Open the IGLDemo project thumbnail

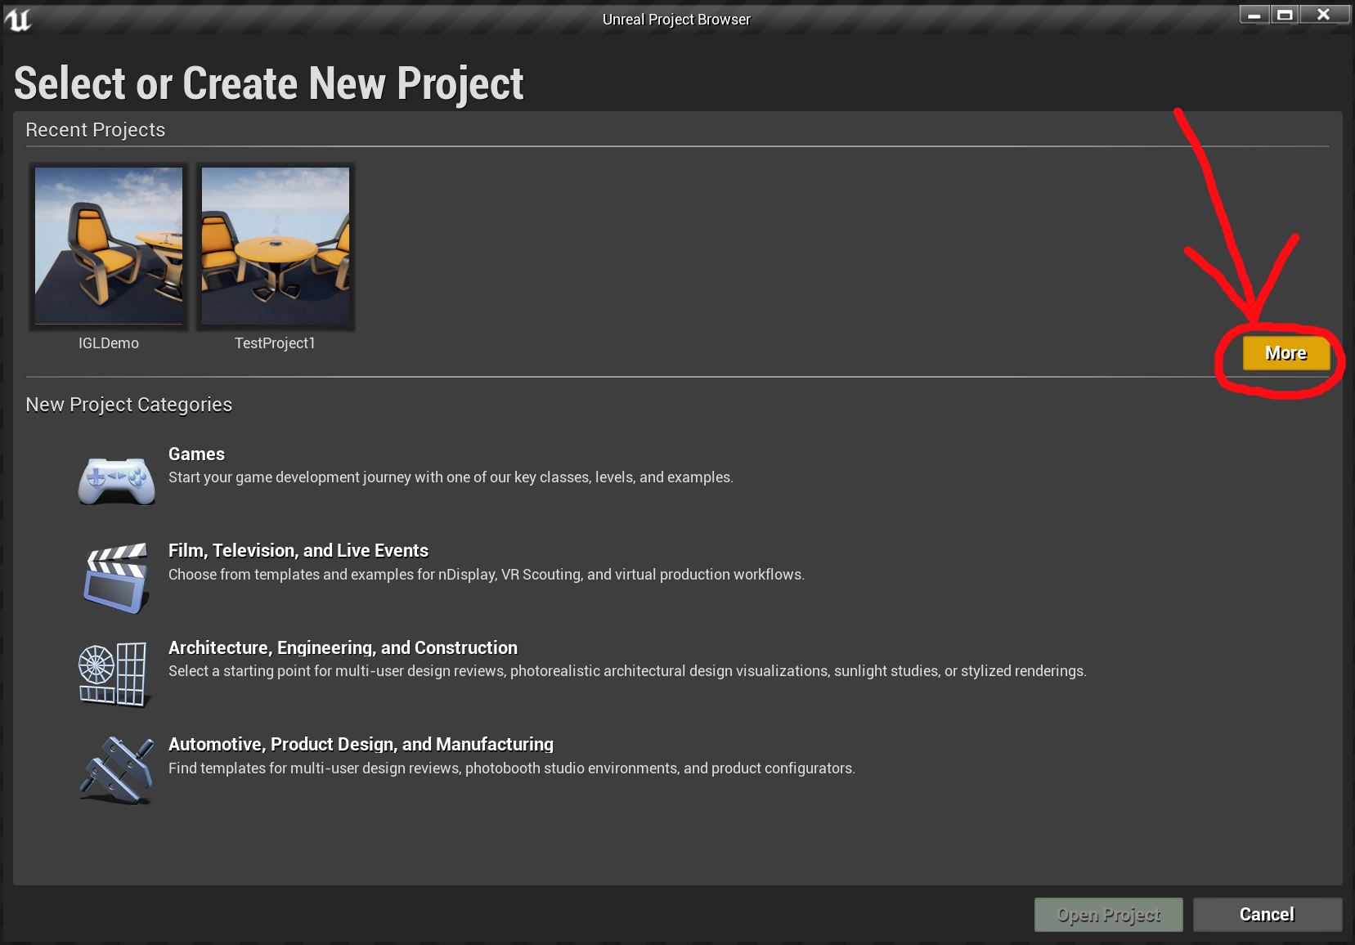(109, 246)
